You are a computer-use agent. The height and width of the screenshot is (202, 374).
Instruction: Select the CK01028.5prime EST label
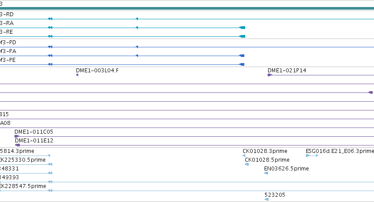pyautogui.click(x=267, y=160)
